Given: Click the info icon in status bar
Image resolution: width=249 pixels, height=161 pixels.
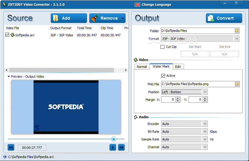Looking at the screenshot, I should (x=5, y=157).
